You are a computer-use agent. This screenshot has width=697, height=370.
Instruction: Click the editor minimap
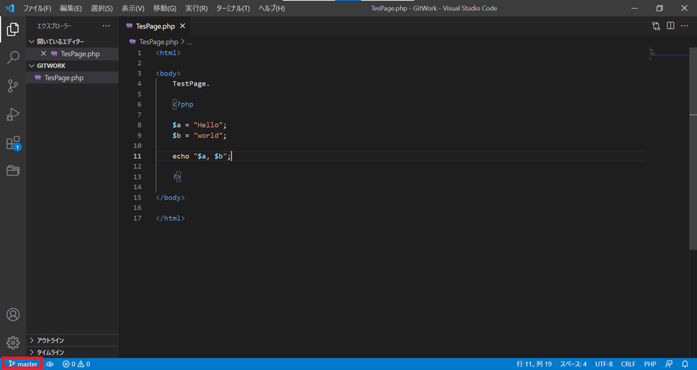point(668,53)
